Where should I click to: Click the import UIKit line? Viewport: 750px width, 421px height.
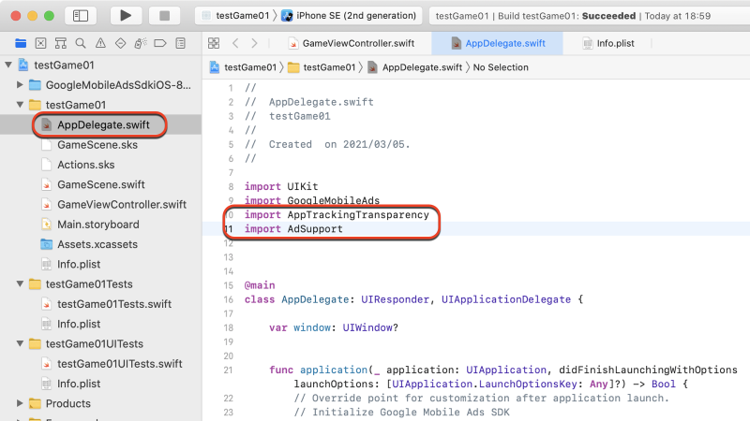click(x=281, y=186)
